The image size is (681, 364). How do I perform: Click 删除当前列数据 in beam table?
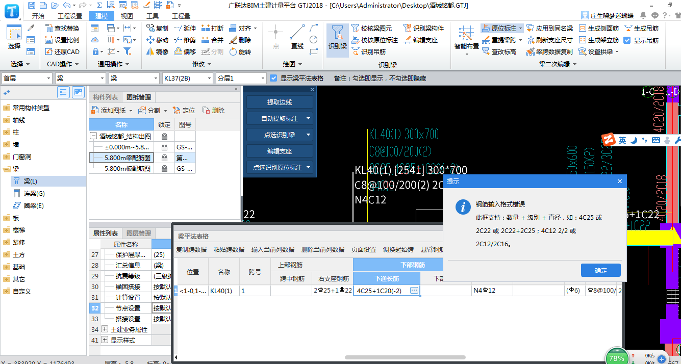point(322,250)
